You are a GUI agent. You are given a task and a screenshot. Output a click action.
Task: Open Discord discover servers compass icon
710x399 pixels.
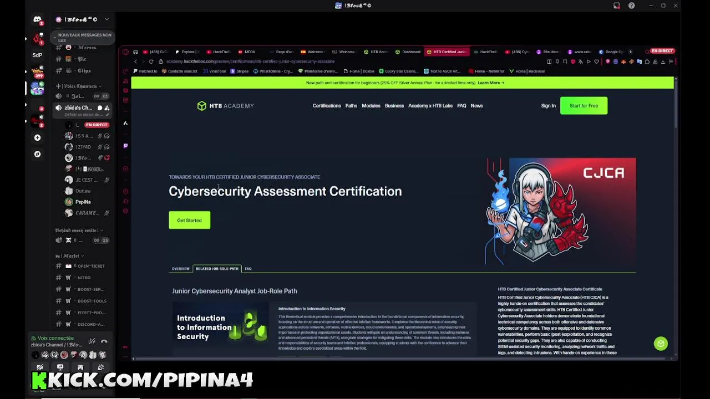click(37, 154)
